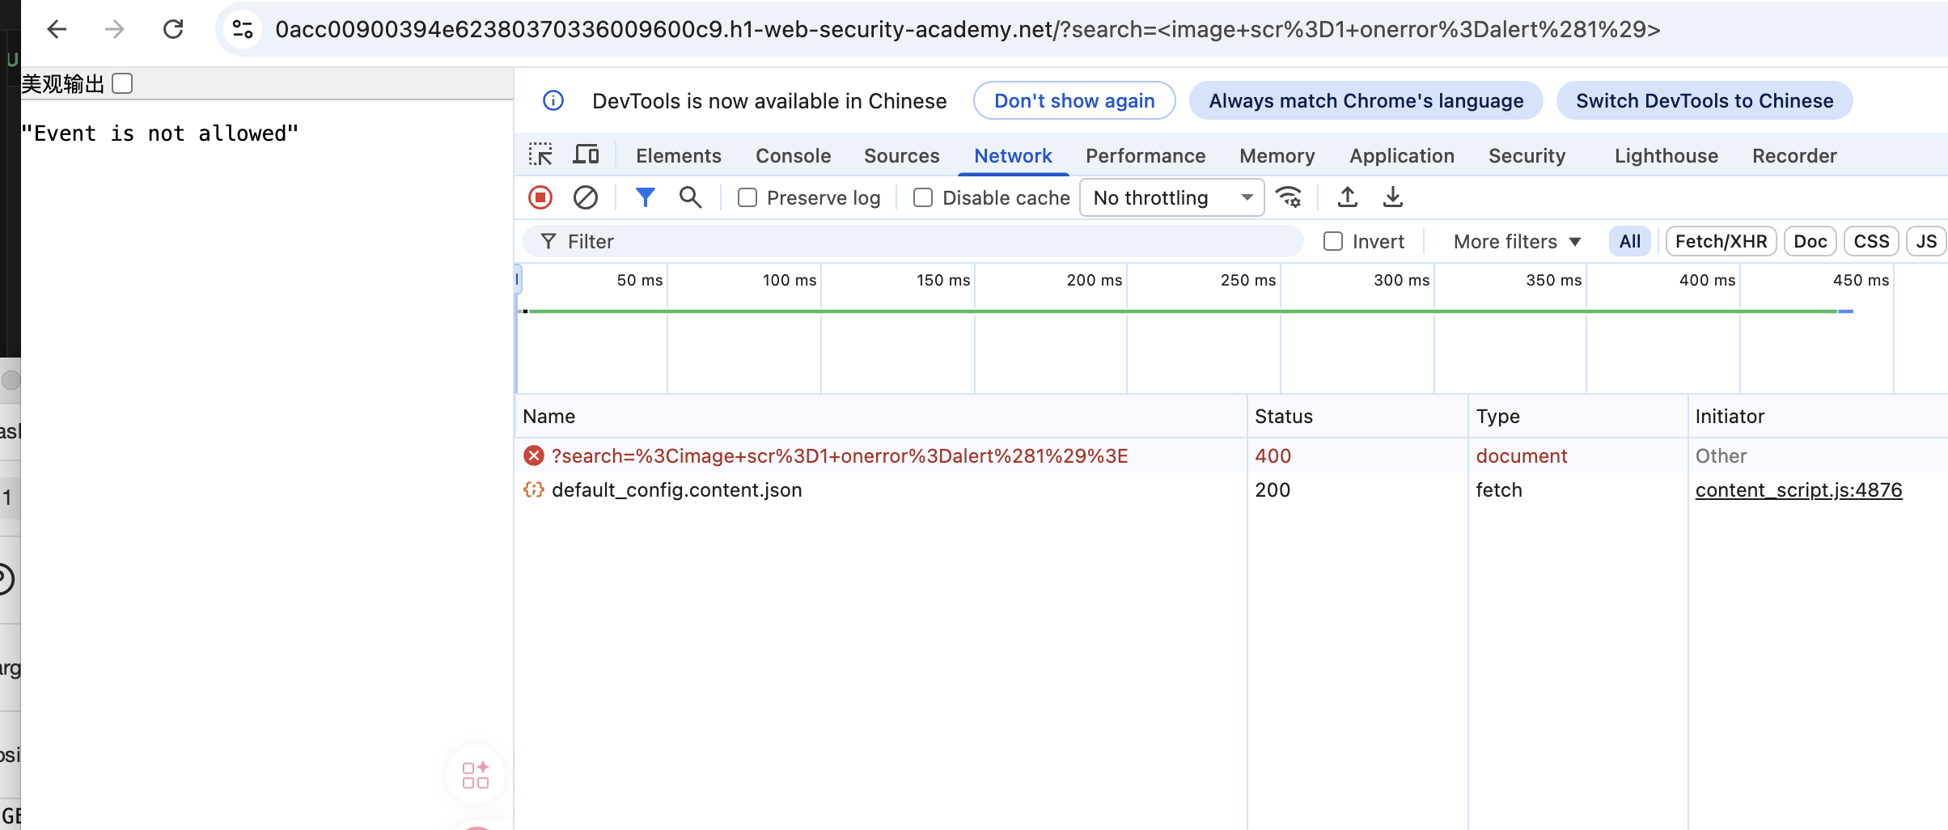Enable the Preserve log checkbox

click(x=747, y=197)
